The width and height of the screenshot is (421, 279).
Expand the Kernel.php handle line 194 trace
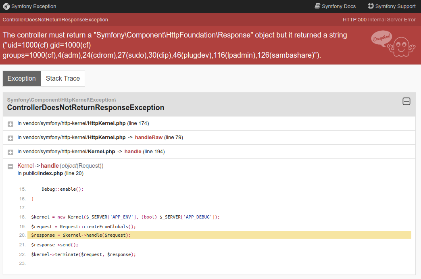10,152
